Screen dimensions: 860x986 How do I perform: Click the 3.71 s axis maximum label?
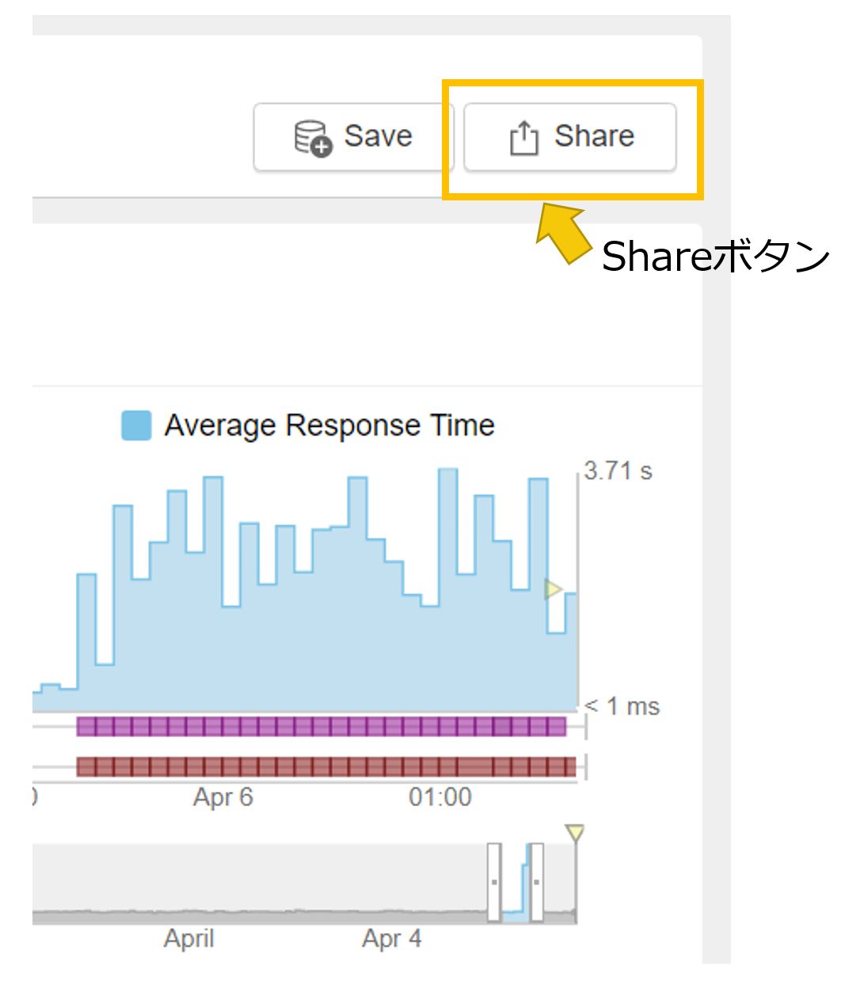(618, 470)
